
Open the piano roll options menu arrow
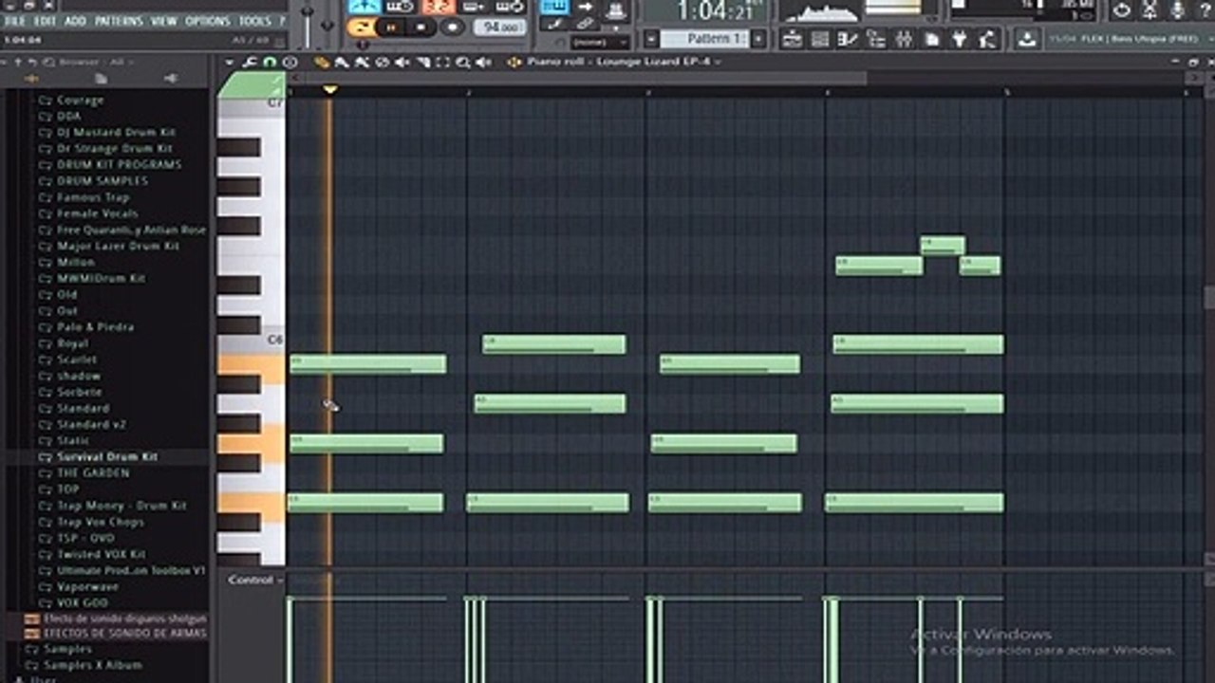point(230,63)
